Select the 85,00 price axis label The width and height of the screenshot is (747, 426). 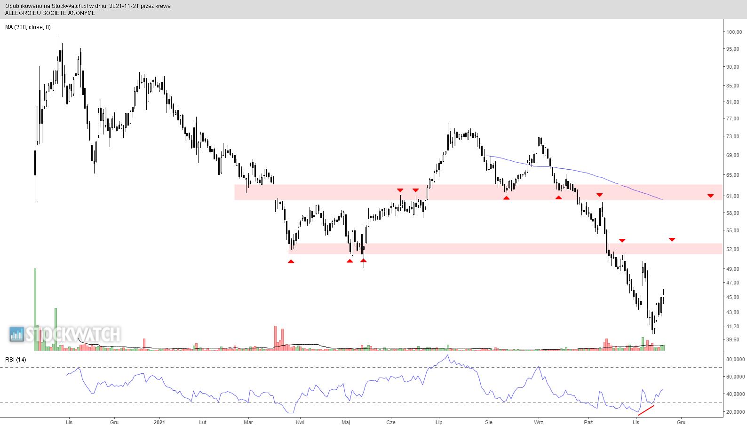[734, 86]
